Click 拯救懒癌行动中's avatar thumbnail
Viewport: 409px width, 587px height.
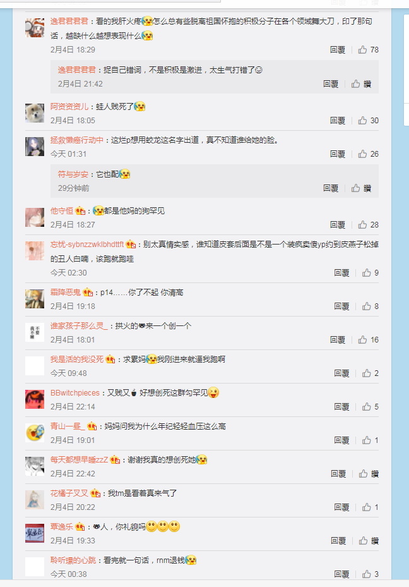pyautogui.click(x=35, y=147)
